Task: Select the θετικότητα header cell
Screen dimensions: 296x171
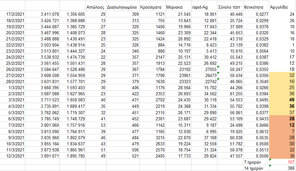Action: [256, 7]
